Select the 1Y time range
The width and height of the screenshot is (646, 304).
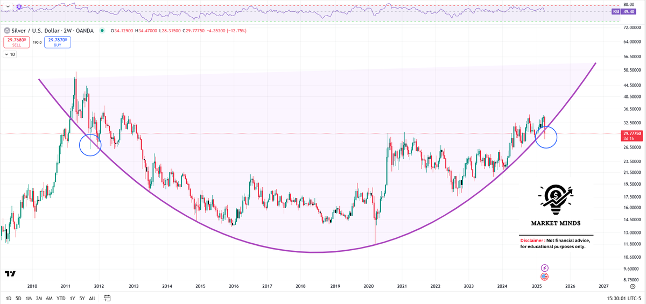tap(72, 298)
